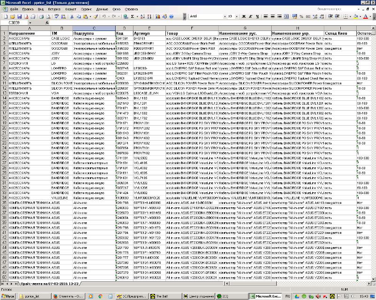Click the insert function fx icon
This screenshot has height=300, width=376.
coord(47,22)
